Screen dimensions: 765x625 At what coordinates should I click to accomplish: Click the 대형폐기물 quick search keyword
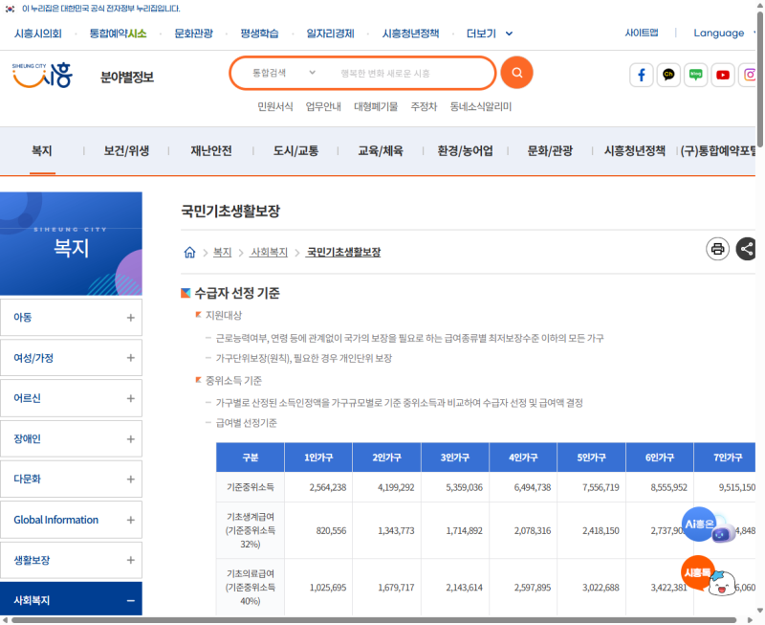(376, 106)
